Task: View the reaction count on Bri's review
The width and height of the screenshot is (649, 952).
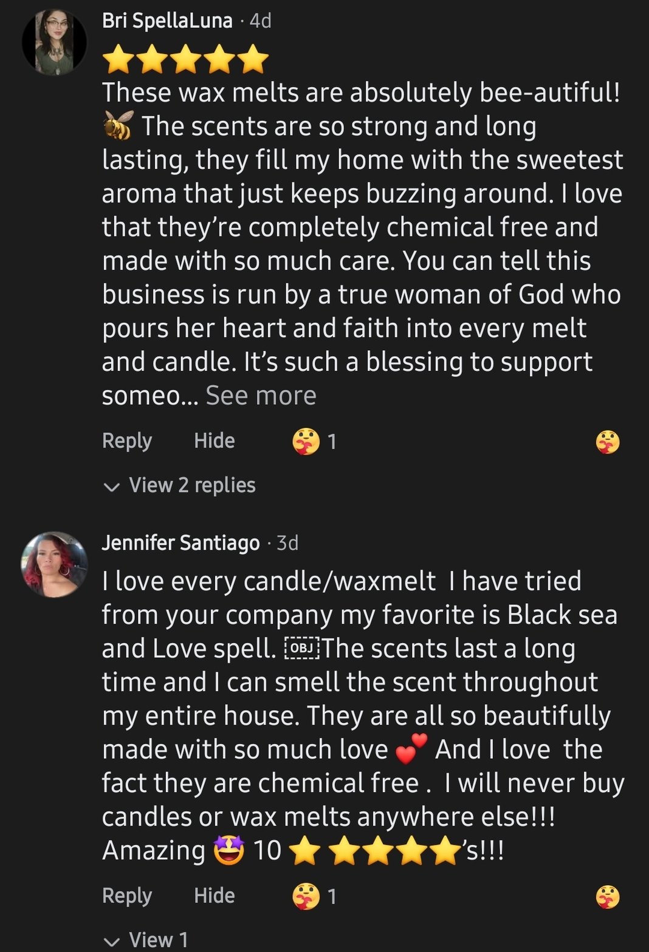Action: (315, 441)
